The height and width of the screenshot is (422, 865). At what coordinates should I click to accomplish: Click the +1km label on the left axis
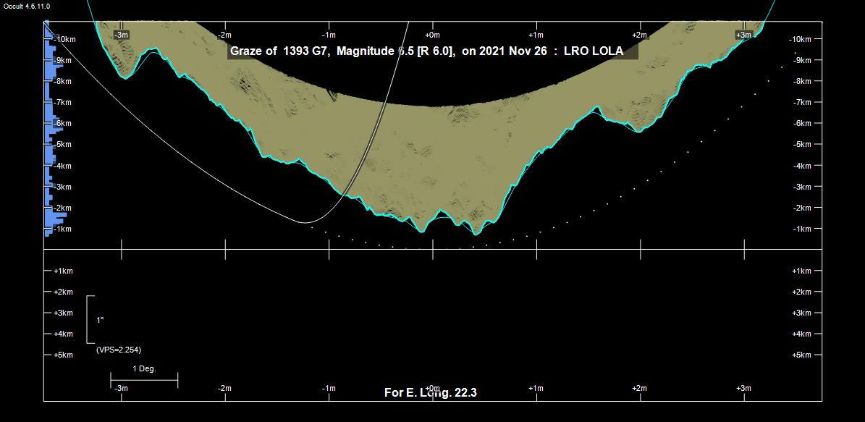(x=63, y=271)
